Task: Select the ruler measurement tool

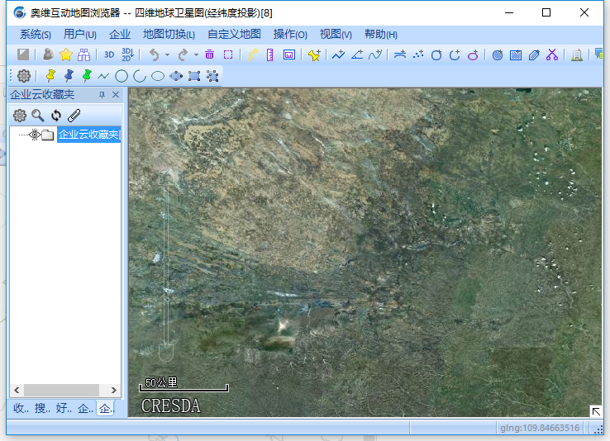Action: (270, 55)
